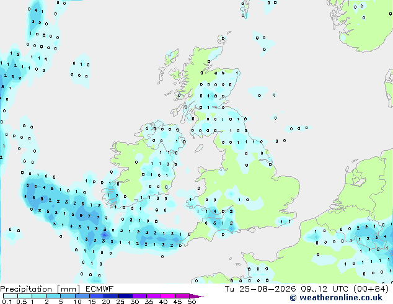Image resolution: width=393 pixels, height=304 pixels.
Task: Click the legend swatch between 15 and 20
Action: point(96,296)
